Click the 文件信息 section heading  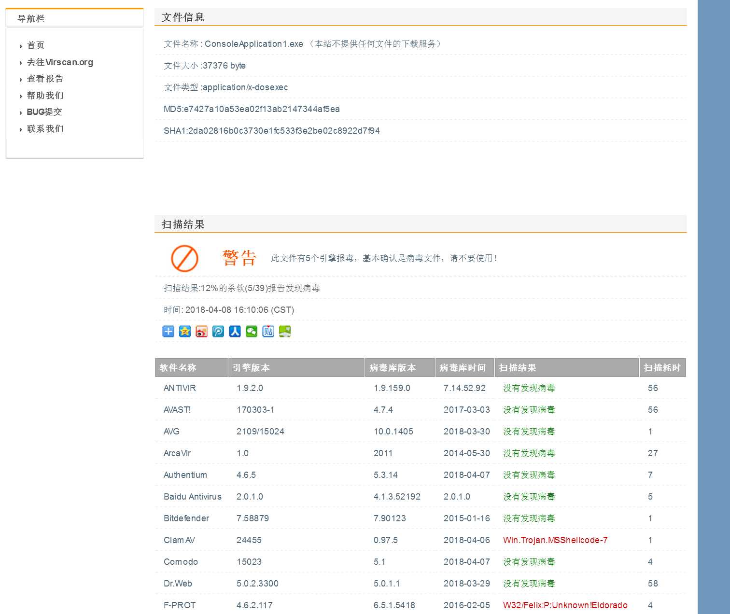pyautogui.click(x=183, y=17)
